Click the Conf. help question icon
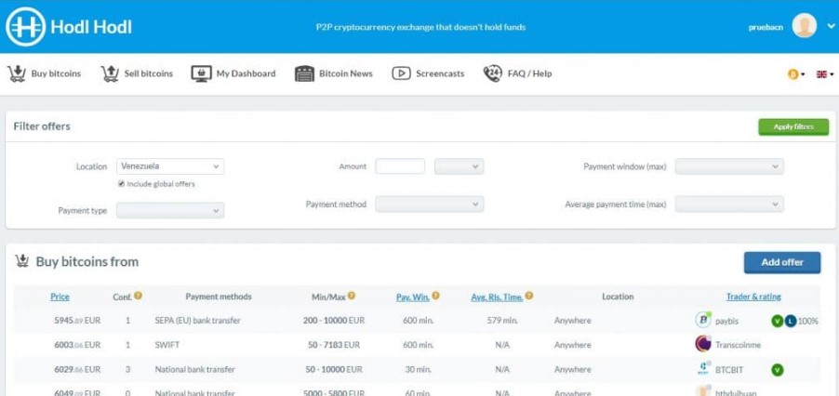Viewport: 839px width, 396px height. click(138, 295)
